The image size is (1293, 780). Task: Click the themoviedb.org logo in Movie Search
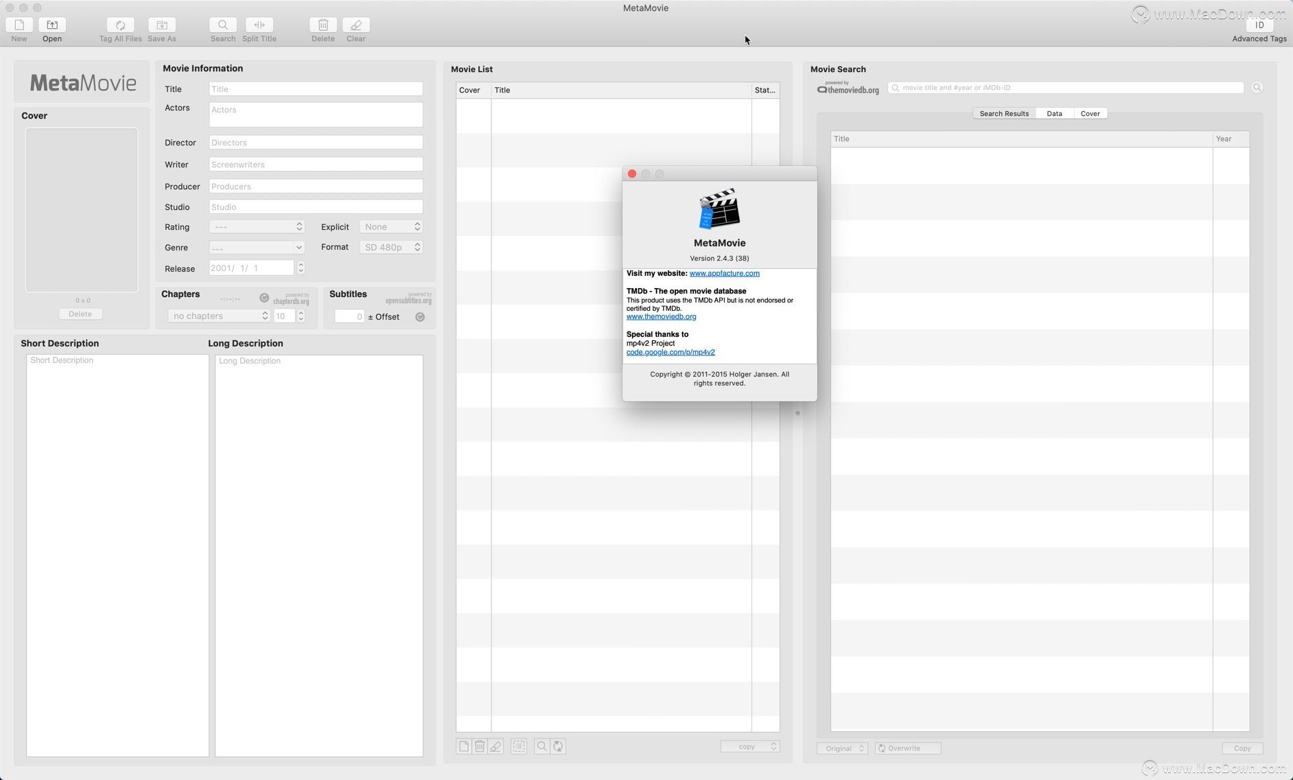pos(848,88)
